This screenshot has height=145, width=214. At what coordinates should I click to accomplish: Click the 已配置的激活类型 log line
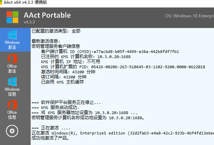pyautogui.click(x=57, y=31)
